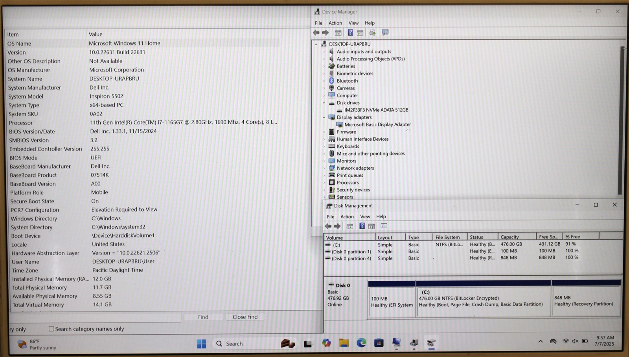
Task: Expand the Network adapters node
Action: [324, 168]
